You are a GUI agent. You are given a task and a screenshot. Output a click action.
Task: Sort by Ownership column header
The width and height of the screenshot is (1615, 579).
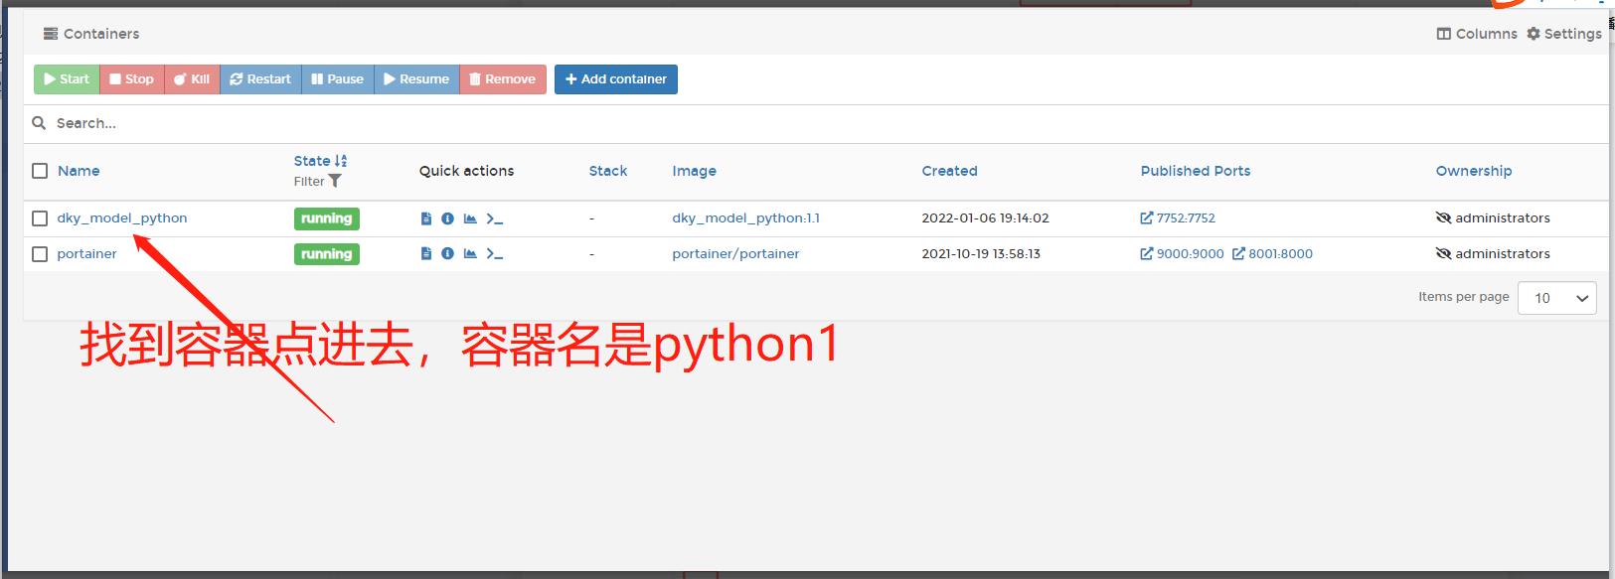tap(1474, 171)
